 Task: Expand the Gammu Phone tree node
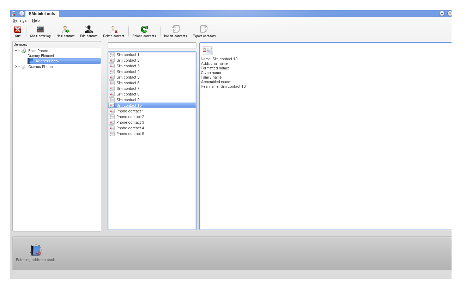pos(16,67)
